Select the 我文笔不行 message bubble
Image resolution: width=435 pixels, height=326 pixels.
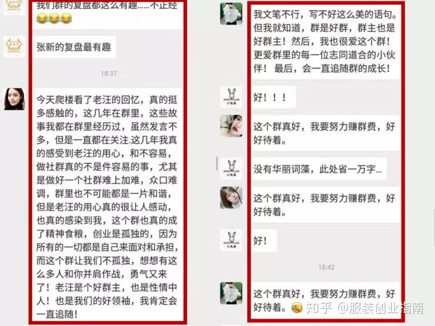pos(325,41)
